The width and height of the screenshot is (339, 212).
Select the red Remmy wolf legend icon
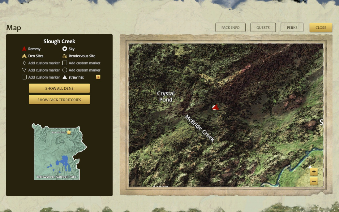click(x=24, y=49)
